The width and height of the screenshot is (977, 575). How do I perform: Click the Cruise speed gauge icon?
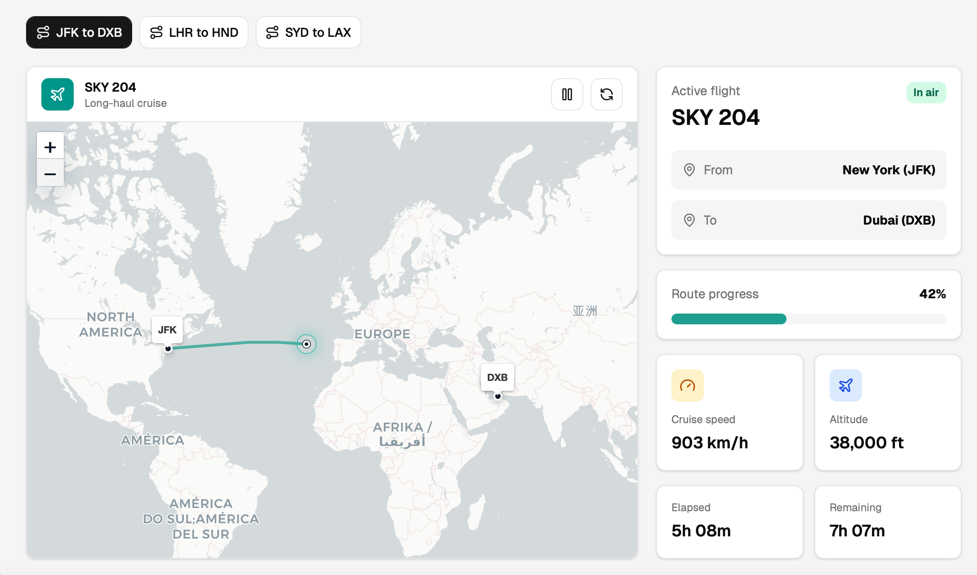tap(688, 385)
